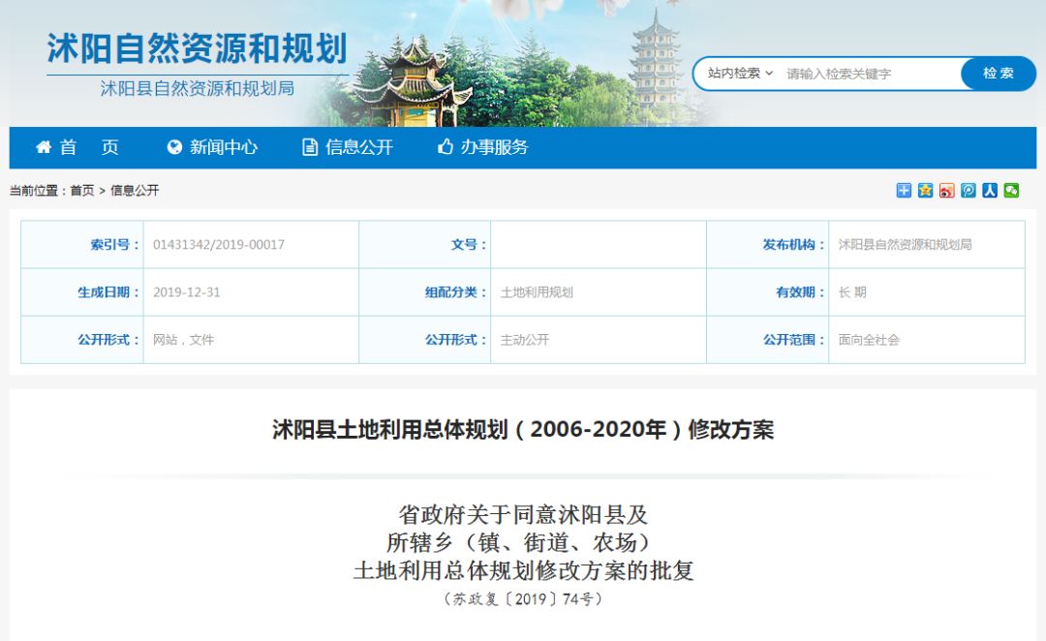The width and height of the screenshot is (1046, 641).
Task: Follow the 信息公开 breadcrumb link
Action: tap(135, 191)
